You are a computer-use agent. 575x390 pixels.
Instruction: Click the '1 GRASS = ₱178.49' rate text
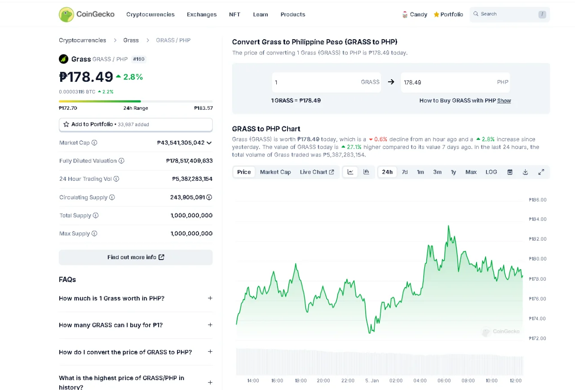pos(296,101)
